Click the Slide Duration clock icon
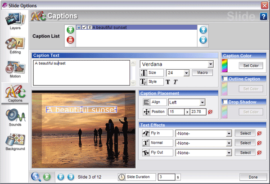The width and height of the screenshot is (270, 184). click(121, 177)
